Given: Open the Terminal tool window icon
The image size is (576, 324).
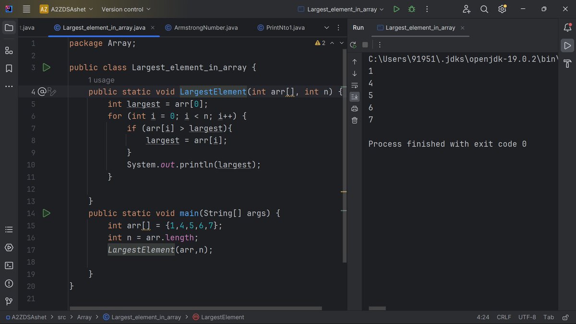Looking at the screenshot, I should coord(9,265).
